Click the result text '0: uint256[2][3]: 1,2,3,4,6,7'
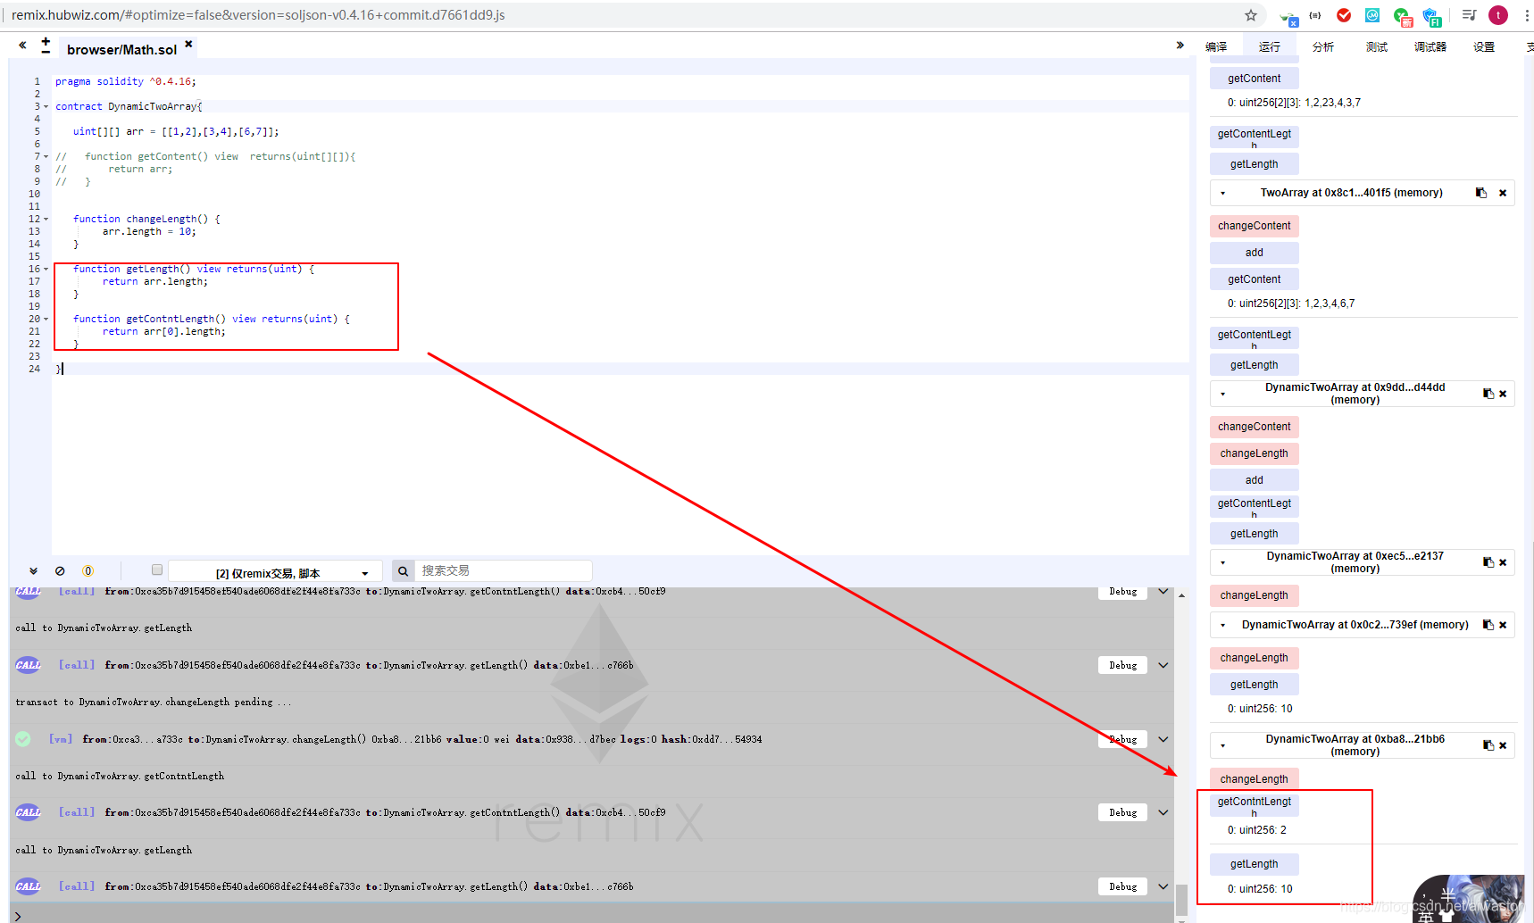 [1290, 304]
